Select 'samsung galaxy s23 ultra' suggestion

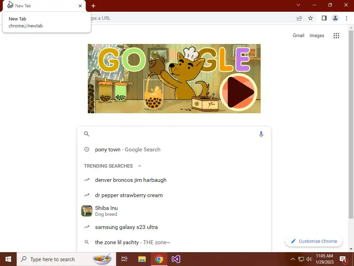click(174, 227)
